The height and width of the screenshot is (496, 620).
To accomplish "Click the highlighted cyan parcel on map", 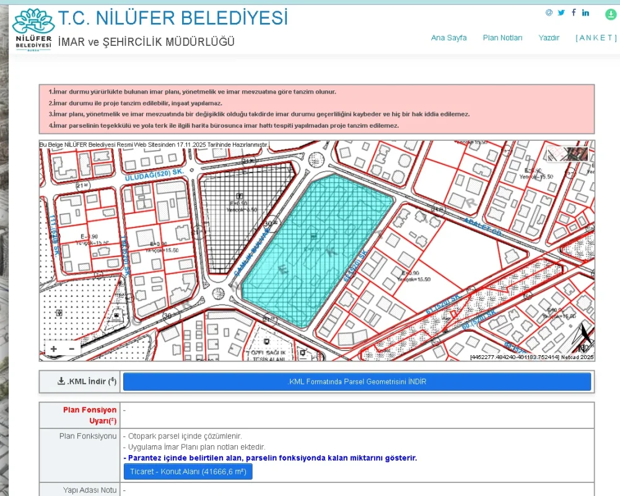I will pyautogui.click(x=316, y=251).
